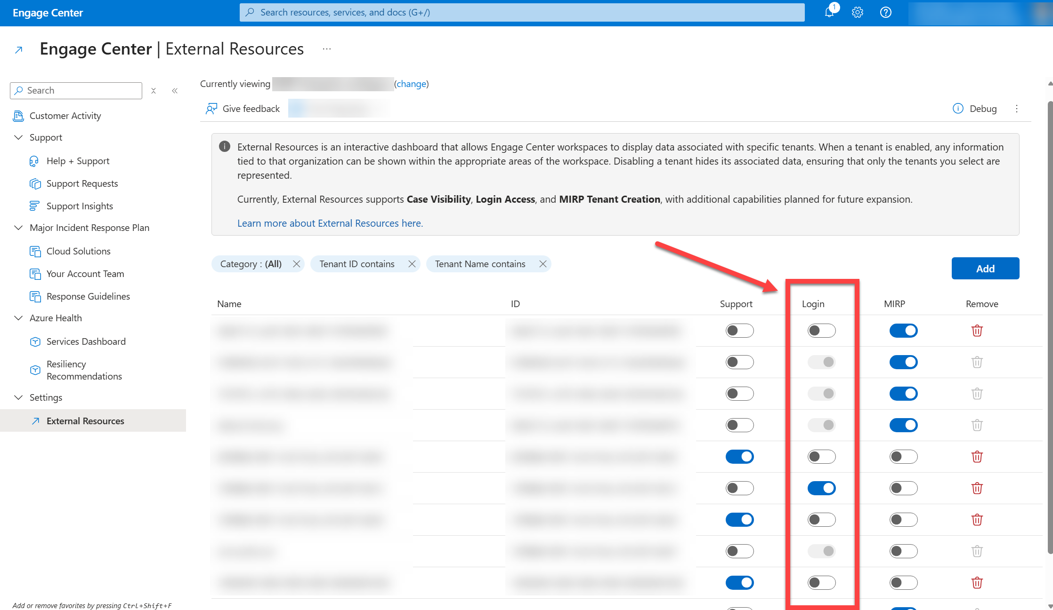Click the change link next to Currently viewing

[x=411, y=84]
